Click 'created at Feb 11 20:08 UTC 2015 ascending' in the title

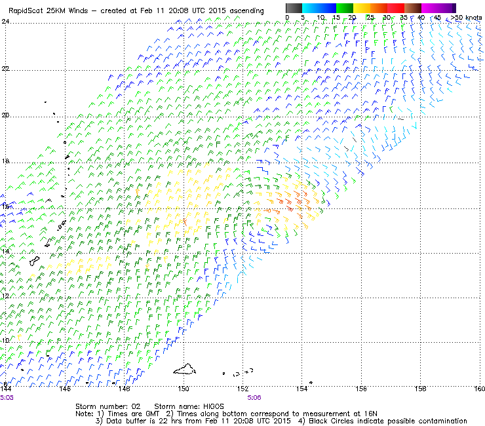coord(182,11)
